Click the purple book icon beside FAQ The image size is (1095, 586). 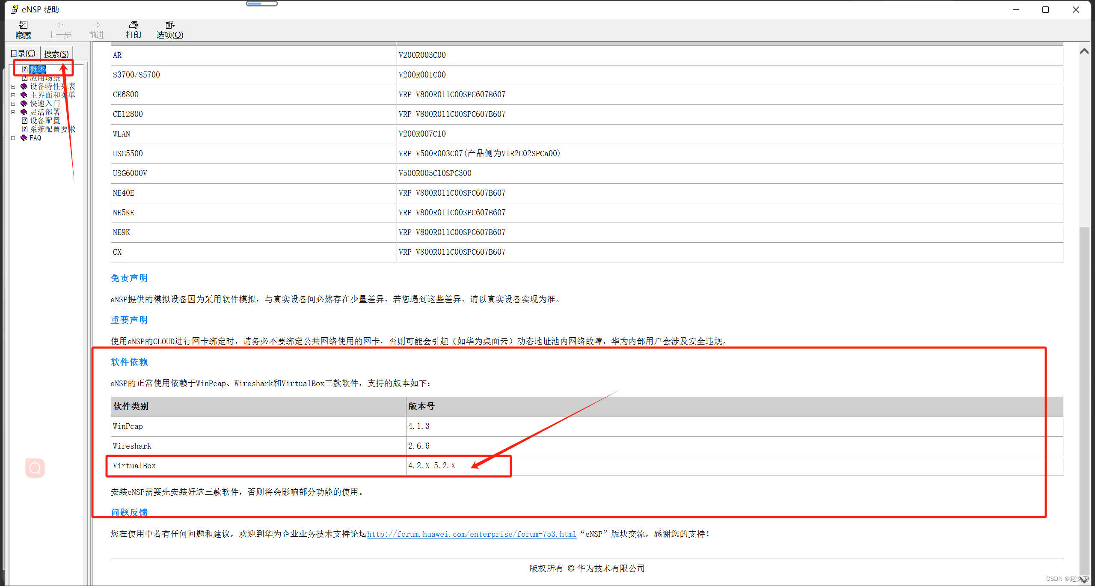[24, 138]
